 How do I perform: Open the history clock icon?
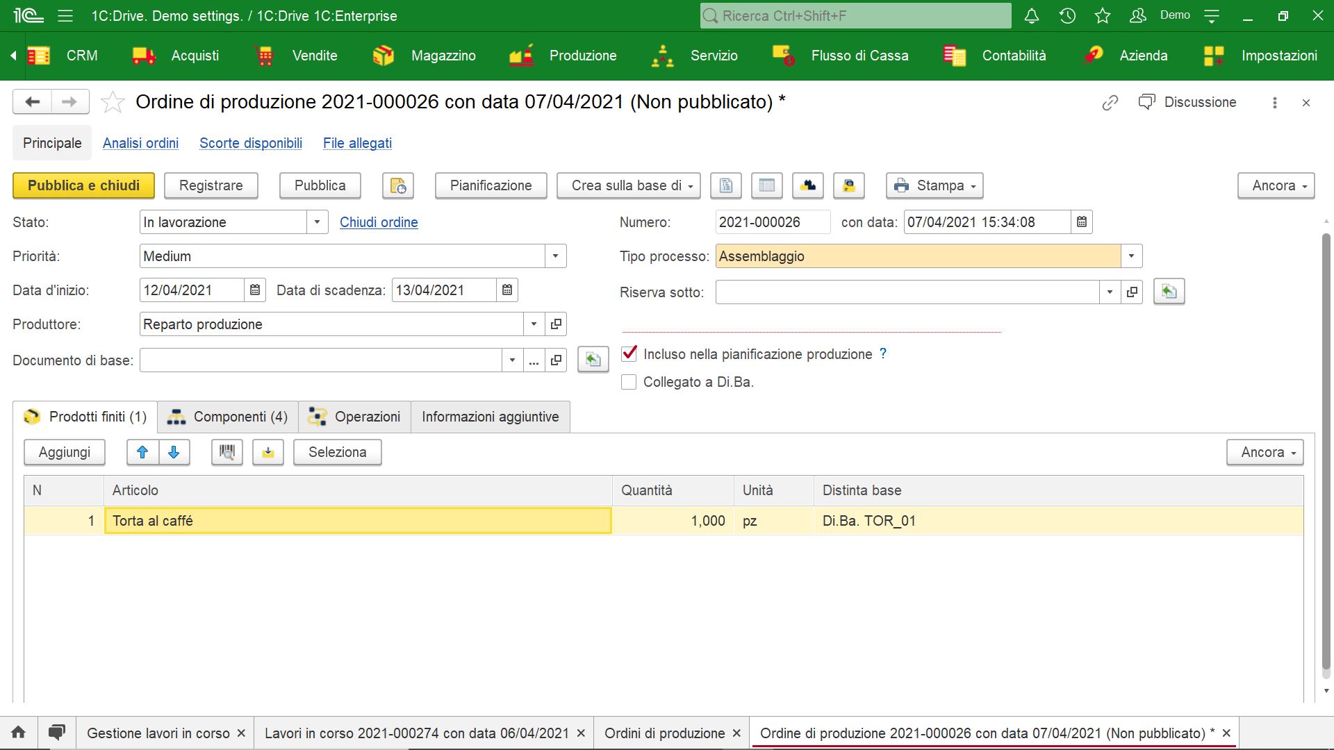coord(1068,16)
